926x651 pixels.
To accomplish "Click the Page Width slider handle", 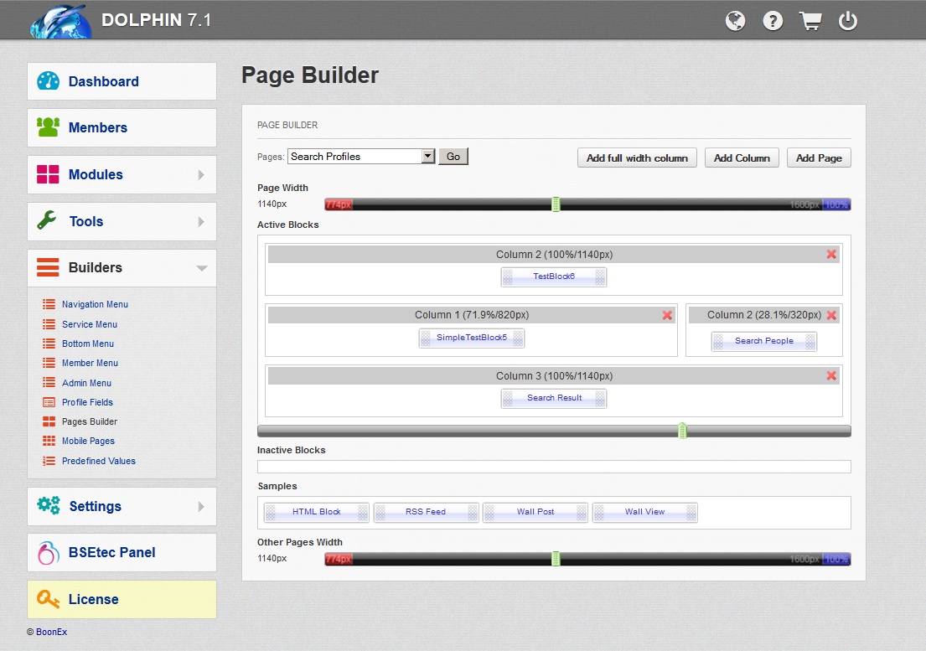I will point(556,204).
